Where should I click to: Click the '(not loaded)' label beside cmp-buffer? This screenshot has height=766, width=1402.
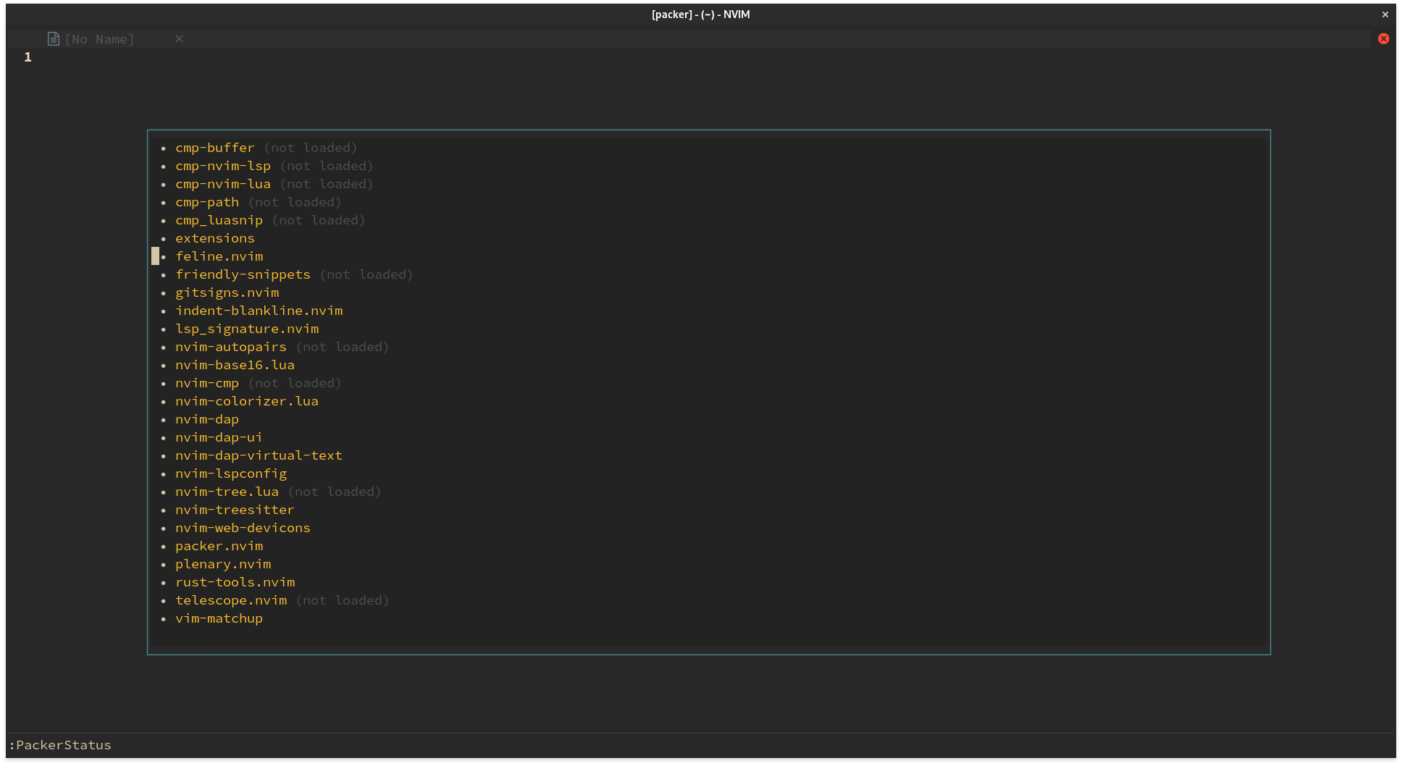311,148
